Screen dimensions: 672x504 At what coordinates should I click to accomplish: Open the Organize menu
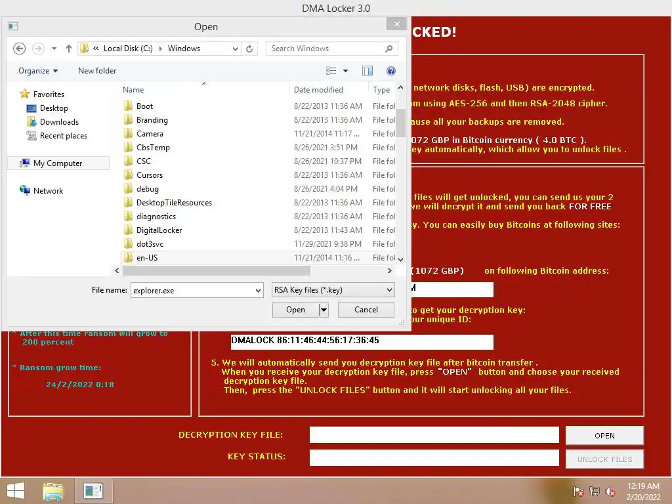tap(37, 71)
